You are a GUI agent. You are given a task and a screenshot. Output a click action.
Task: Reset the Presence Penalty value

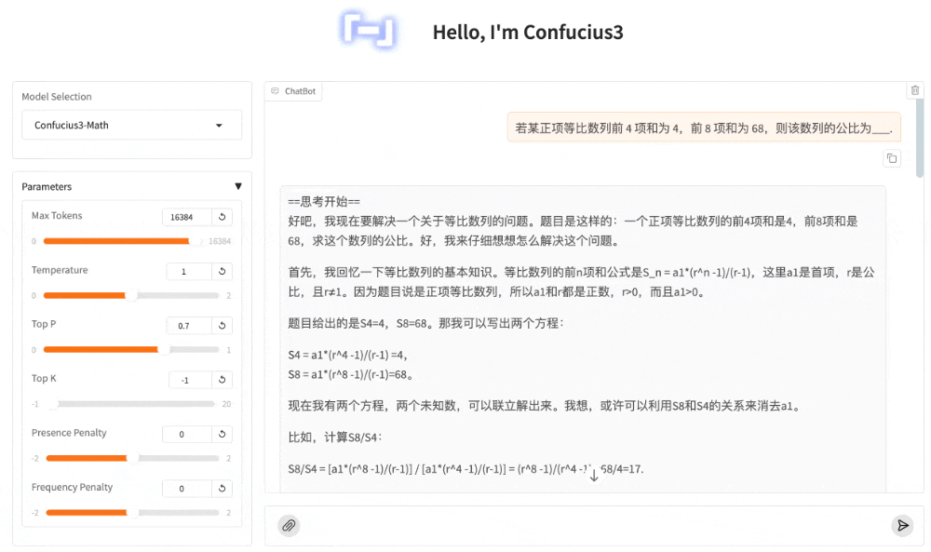223,434
